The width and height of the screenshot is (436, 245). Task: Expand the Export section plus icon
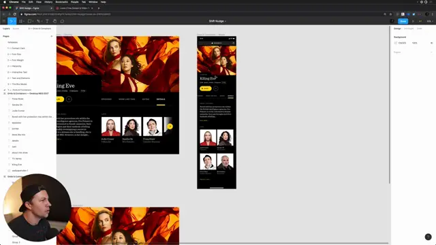[x=431, y=52]
